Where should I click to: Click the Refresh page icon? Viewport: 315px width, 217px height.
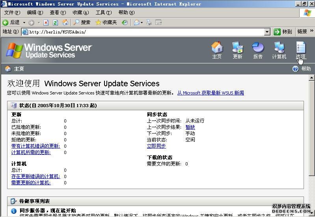[x=56, y=22]
